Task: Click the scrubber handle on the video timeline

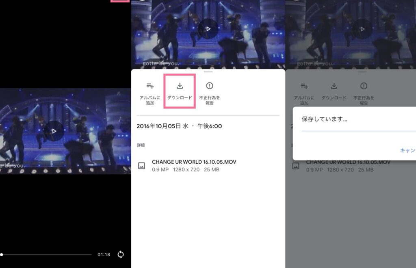Action: click(2, 255)
